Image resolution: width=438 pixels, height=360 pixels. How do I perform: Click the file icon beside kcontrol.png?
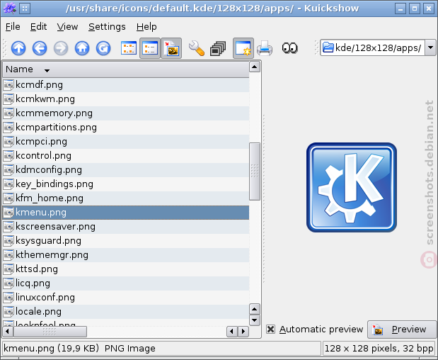(x=8, y=156)
